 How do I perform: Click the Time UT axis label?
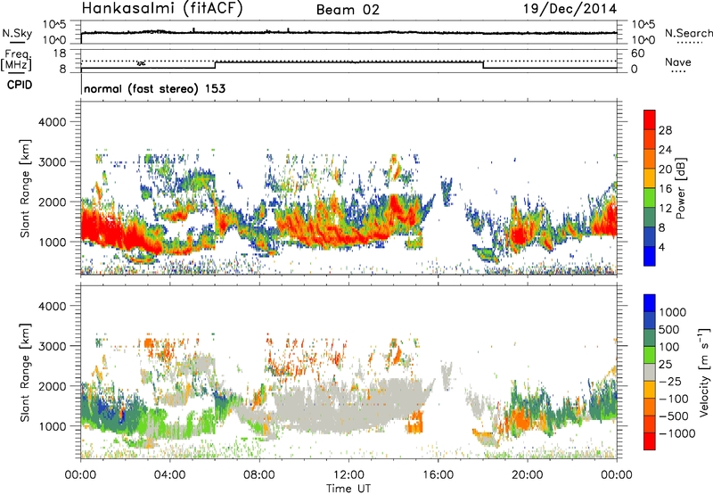[x=348, y=489]
